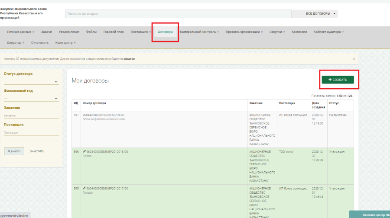Focus the Заказчик filter input
Image resolution: width=390 pixels, height=218 pixels.
tap(31, 115)
